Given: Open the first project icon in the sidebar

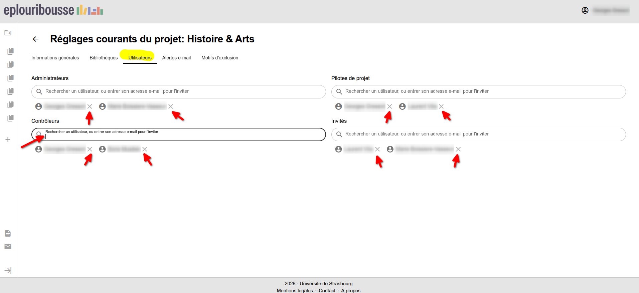Looking at the screenshot, I should click(11, 51).
